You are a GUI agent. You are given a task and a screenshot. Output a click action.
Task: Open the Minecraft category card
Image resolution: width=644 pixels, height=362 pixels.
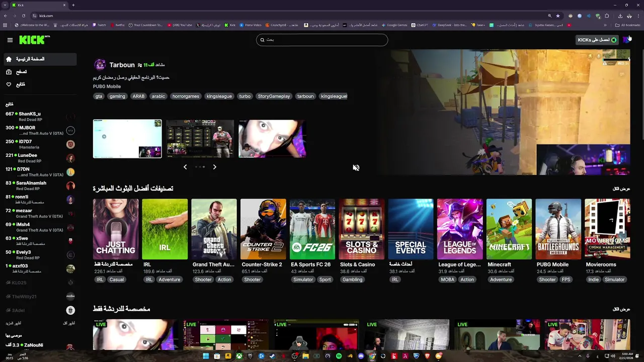(509, 229)
